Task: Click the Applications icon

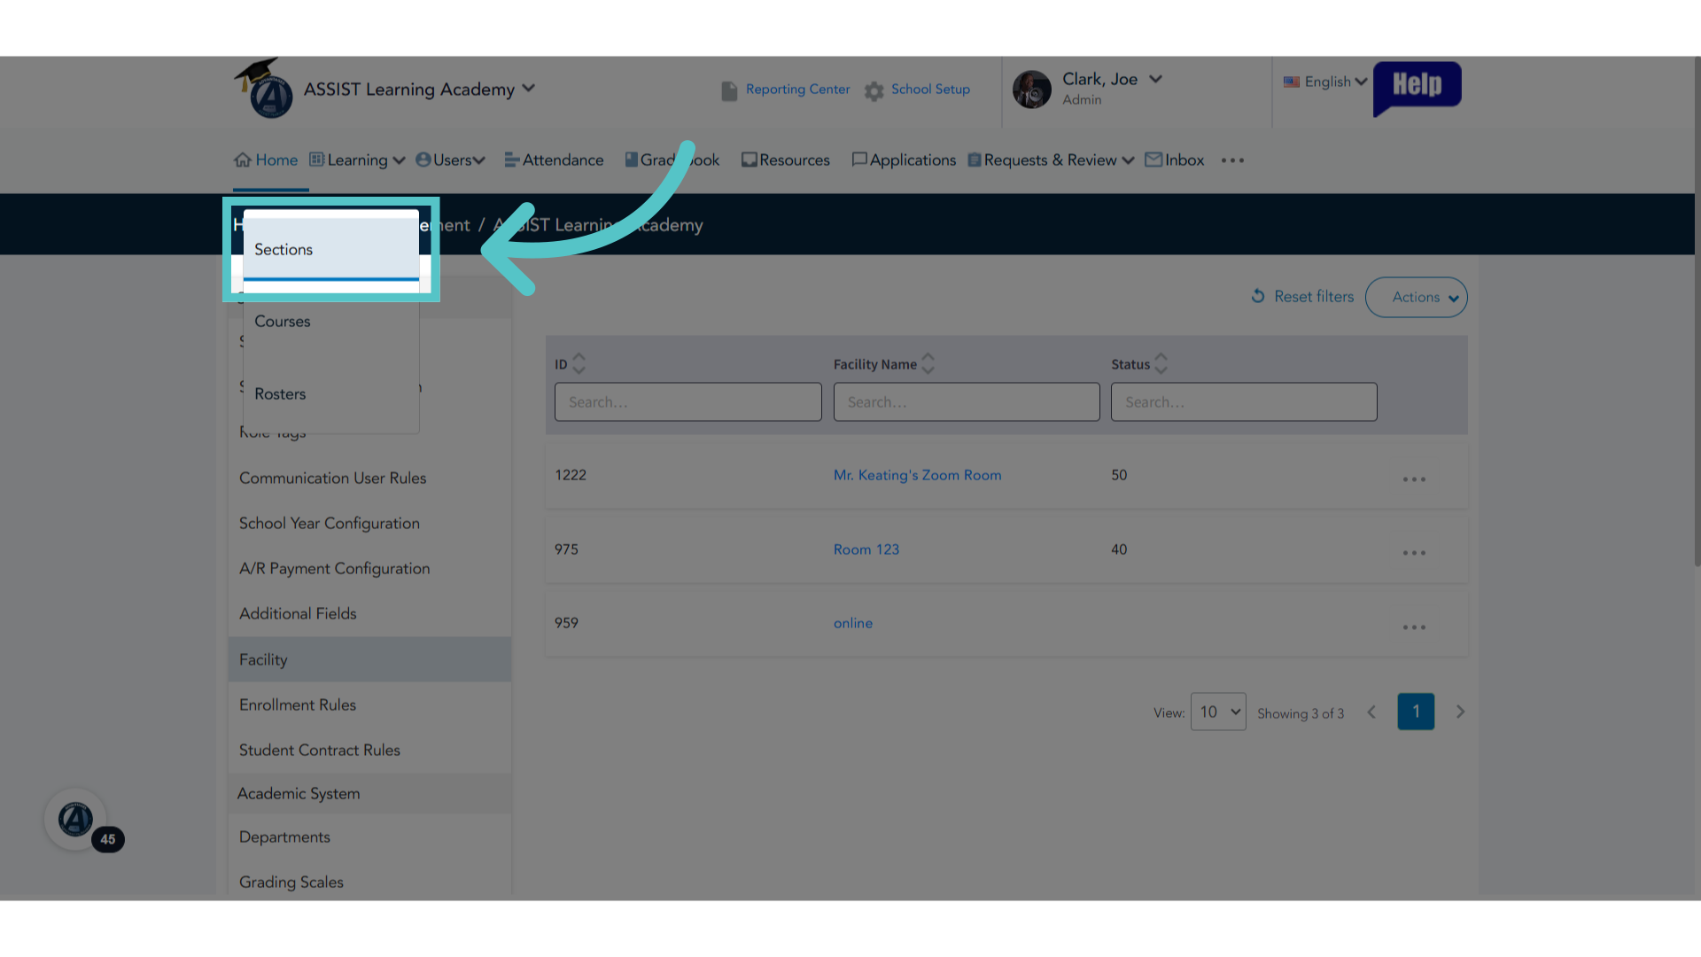Action: pyautogui.click(x=859, y=160)
